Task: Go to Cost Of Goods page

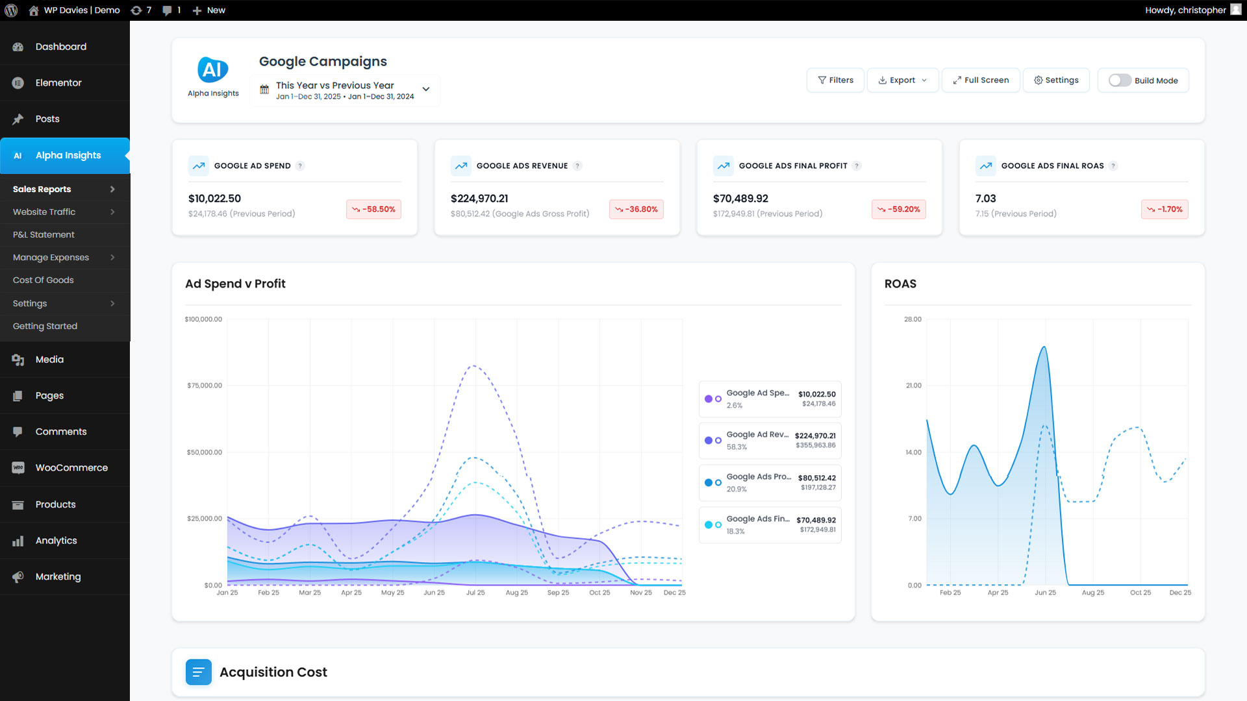Action: point(44,280)
